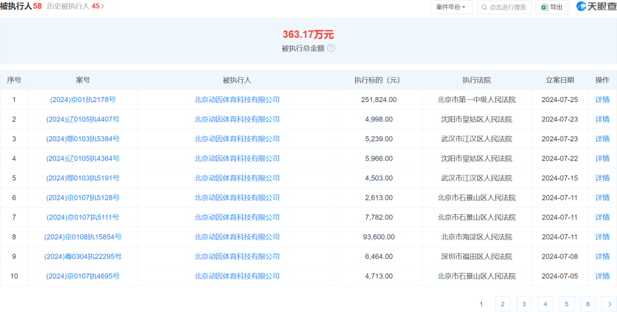
Task: Open the 案件年份 dropdown
Action: coord(451,7)
